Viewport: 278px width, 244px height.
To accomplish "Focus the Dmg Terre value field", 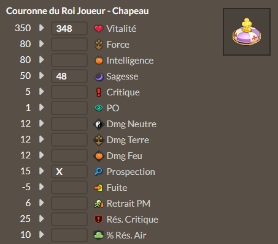I will pyautogui.click(x=69, y=139).
